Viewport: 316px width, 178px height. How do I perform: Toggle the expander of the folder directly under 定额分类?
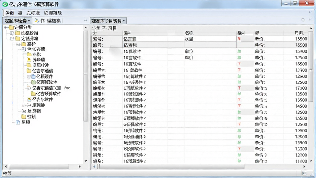12,33
